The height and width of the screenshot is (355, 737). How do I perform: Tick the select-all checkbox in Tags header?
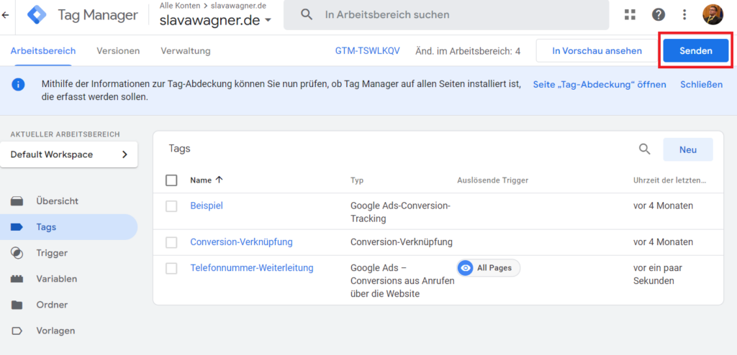(x=171, y=180)
